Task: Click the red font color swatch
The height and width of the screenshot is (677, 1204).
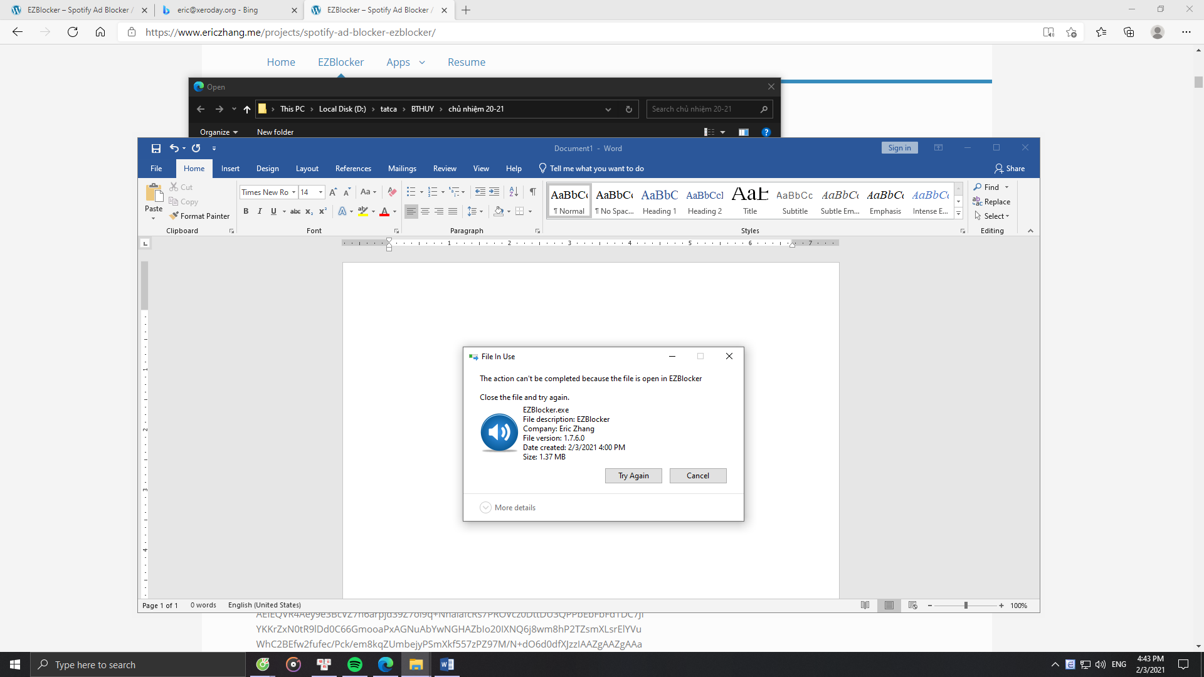Action: (x=384, y=211)
